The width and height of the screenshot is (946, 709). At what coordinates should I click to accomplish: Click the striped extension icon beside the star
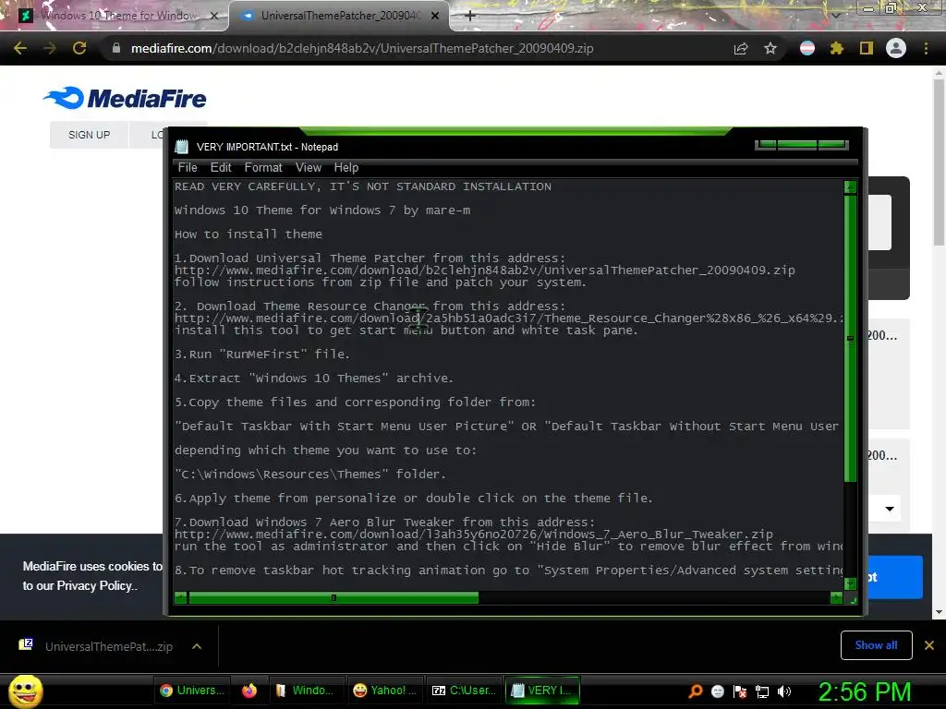[807, 48]
